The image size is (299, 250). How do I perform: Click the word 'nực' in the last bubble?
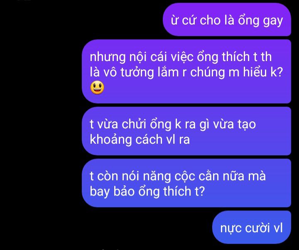(231, 228)
